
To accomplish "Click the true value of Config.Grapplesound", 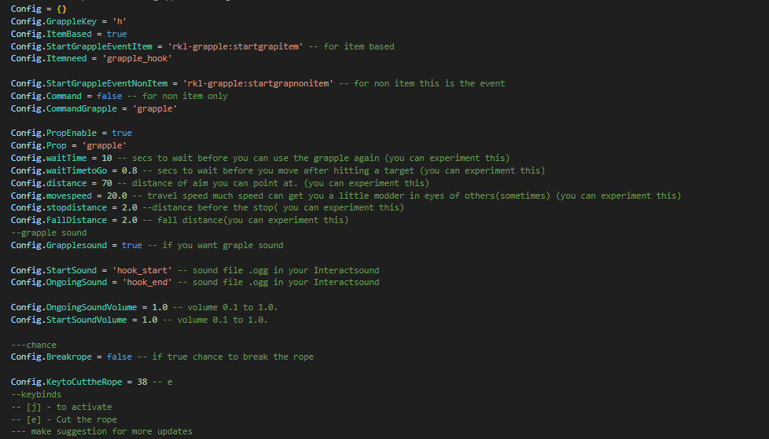I will [x=131, y=245].
